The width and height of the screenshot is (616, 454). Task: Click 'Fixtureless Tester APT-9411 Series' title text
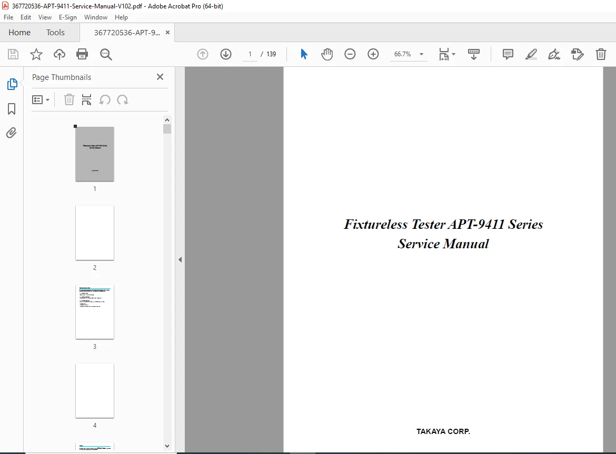443,224
